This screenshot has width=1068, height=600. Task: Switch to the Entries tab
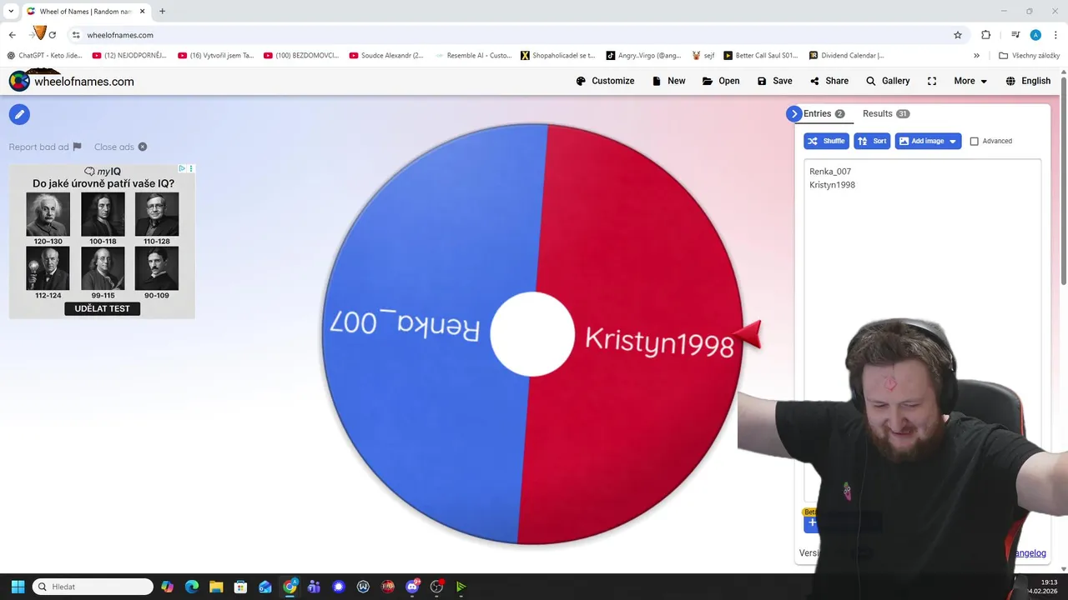pyautogui.click(x=824, y=113)
